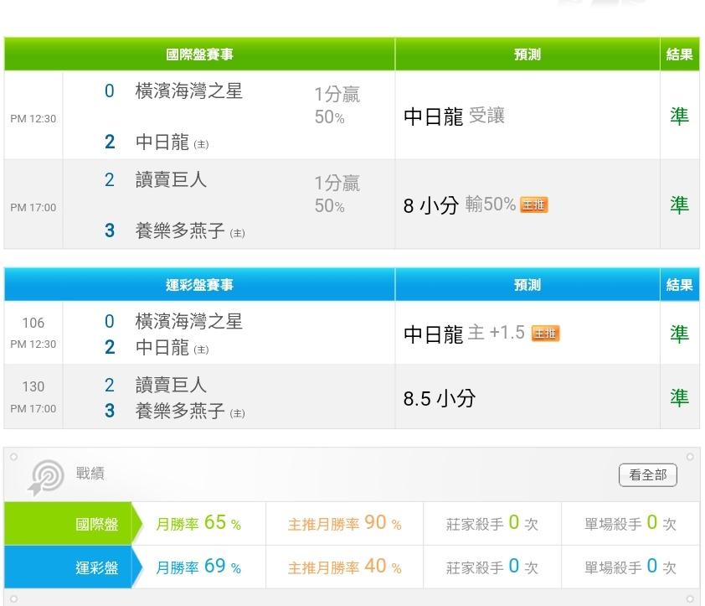Click 主推月勝率 40% statistic

344,567
